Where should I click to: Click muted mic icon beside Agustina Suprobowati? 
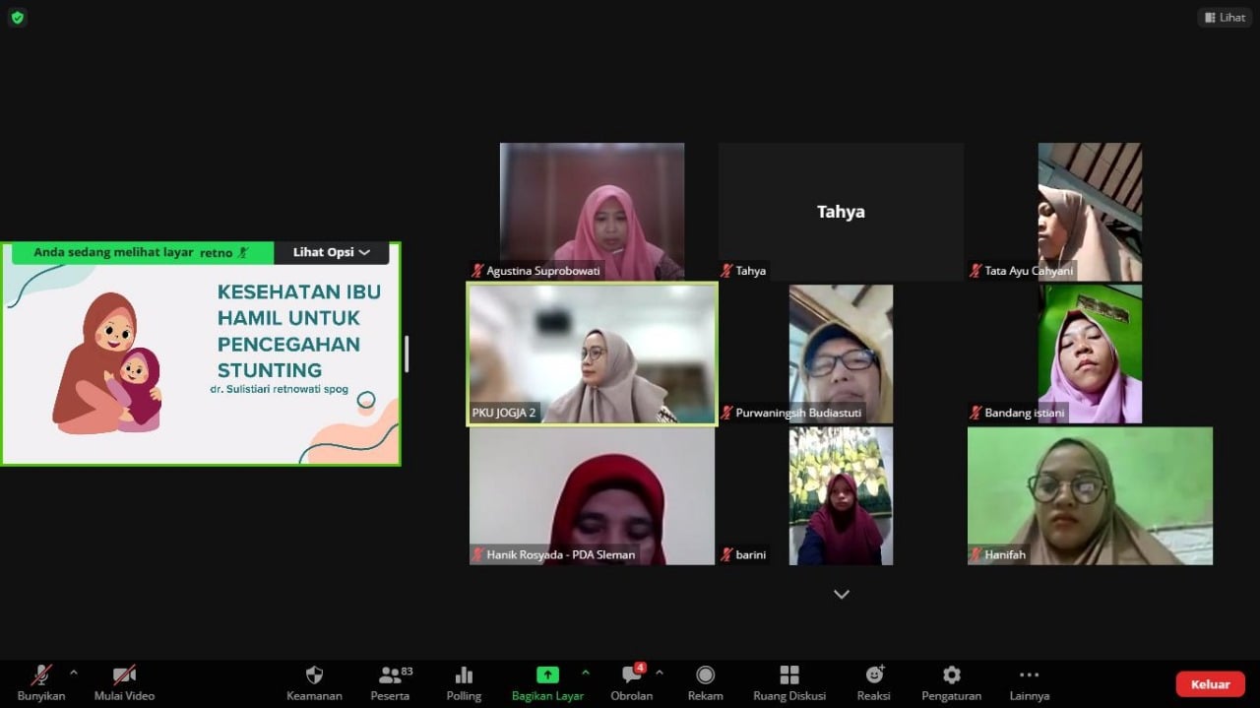pyautogui.click(x=477, y=271)
